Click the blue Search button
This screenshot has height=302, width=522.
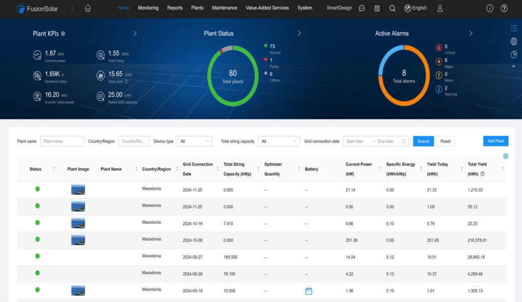(x=423, y=141)
